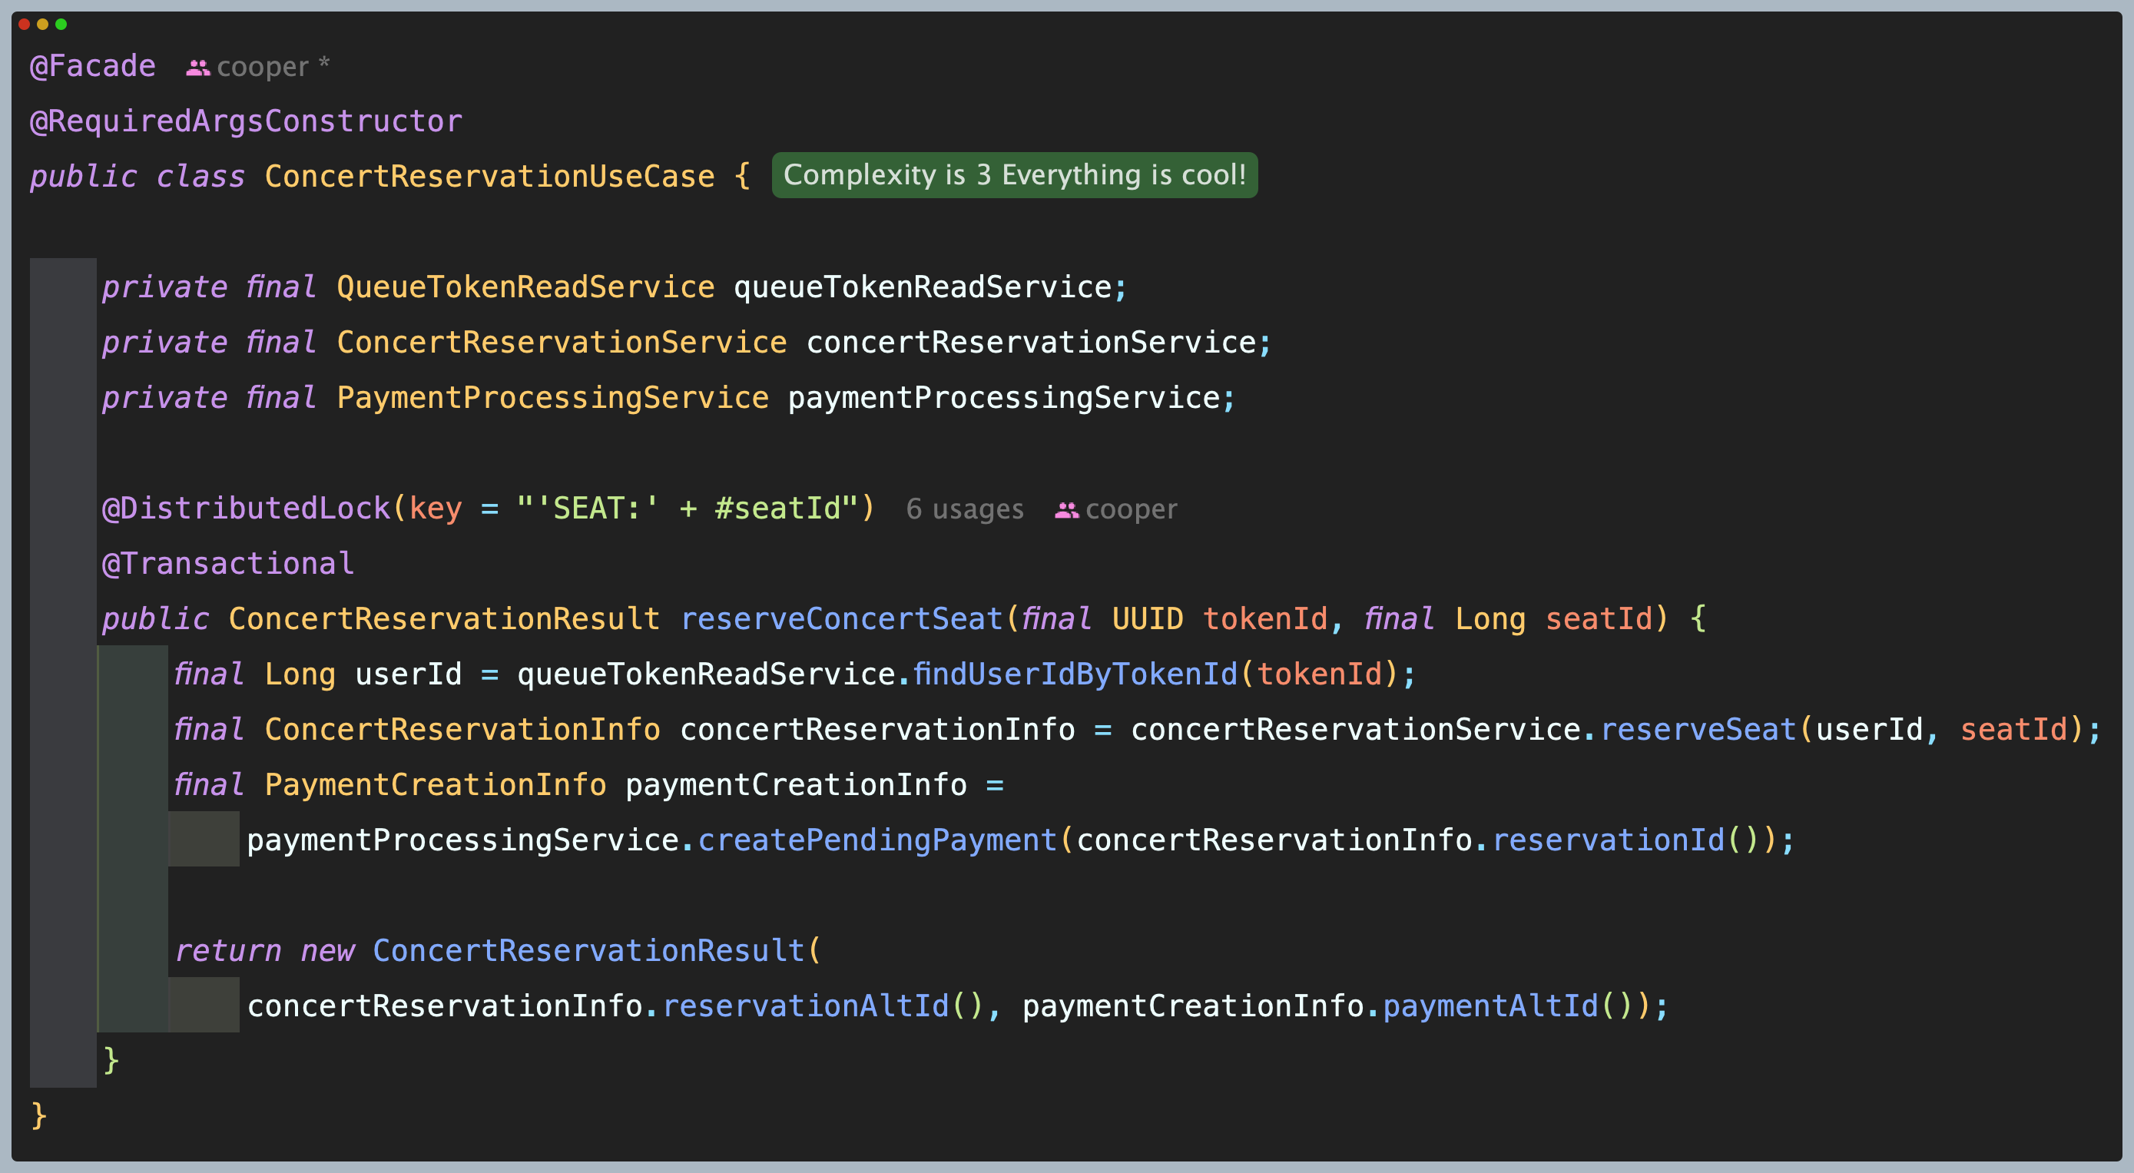Click the @Transactional annotation
The height and width of the screenshot is (1173, 2134).
228,563
